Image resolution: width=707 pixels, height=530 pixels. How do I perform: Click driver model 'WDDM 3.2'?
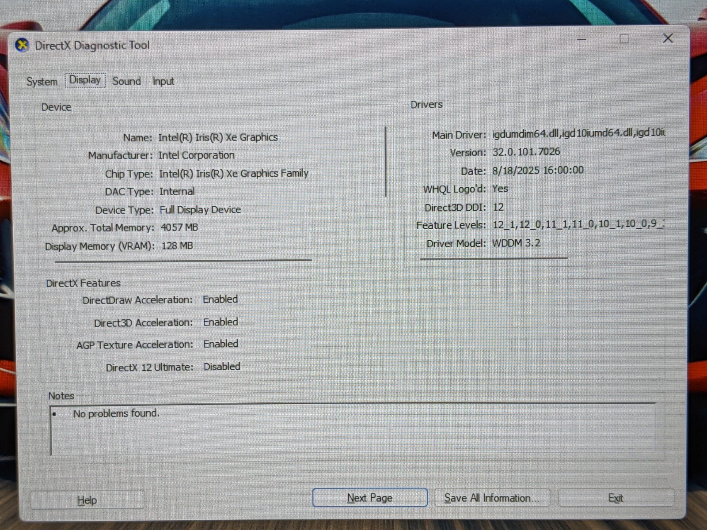point(516,243)
